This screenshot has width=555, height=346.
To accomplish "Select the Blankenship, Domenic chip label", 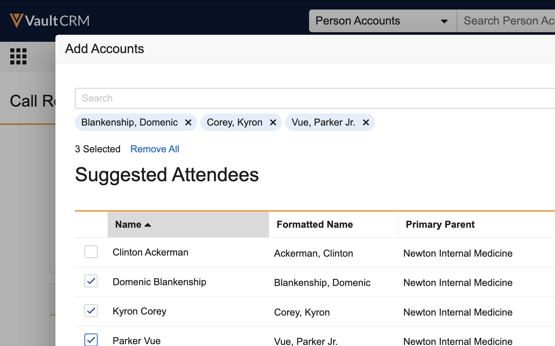I will [x=129, y=122].
